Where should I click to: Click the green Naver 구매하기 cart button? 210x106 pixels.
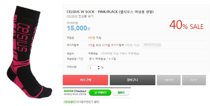tap(100, 93)
